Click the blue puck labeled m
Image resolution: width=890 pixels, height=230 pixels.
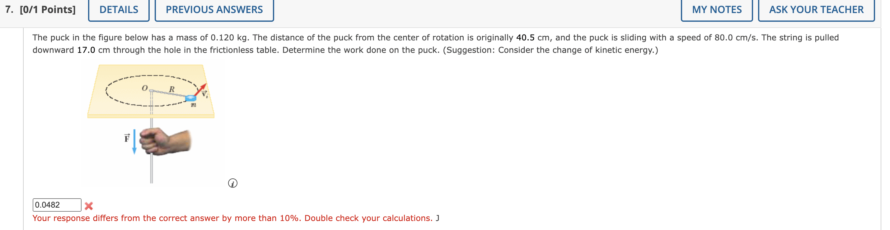point(191,98)
